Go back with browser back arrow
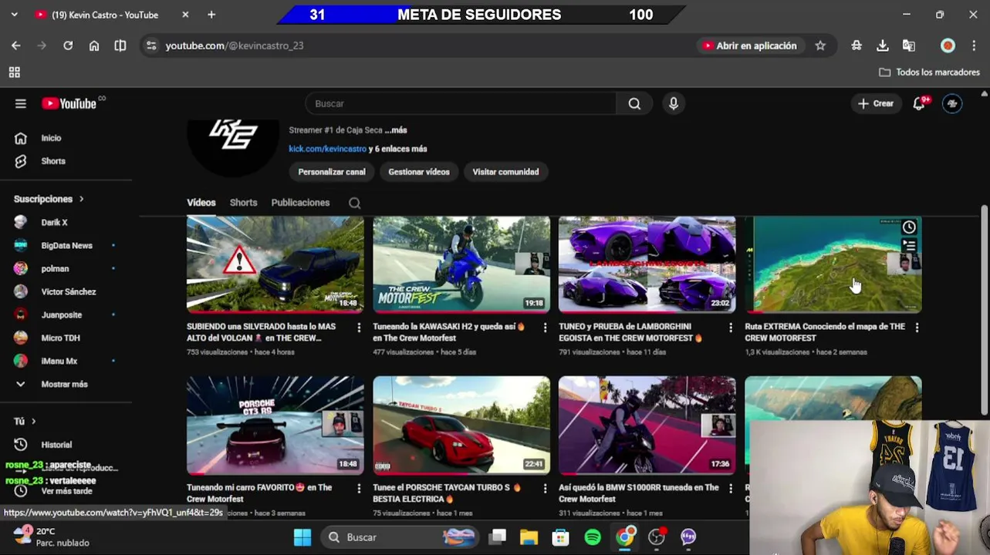 tap(16, 45)
